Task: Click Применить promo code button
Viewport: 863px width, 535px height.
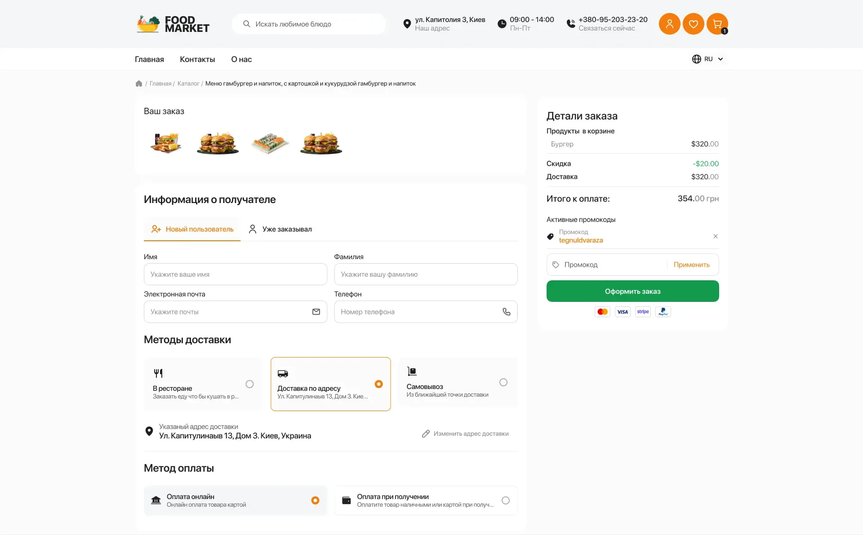Action: pos(691,265)
